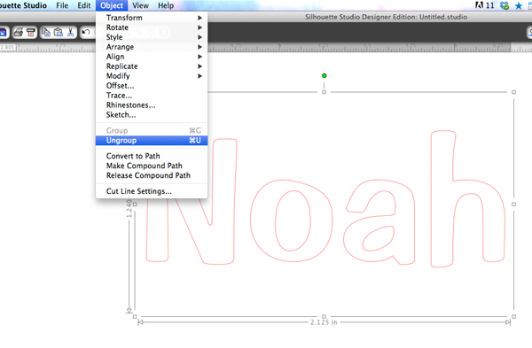Open the Edit menu
Viewport: 532px width, 348px height.
pos(84,5)
